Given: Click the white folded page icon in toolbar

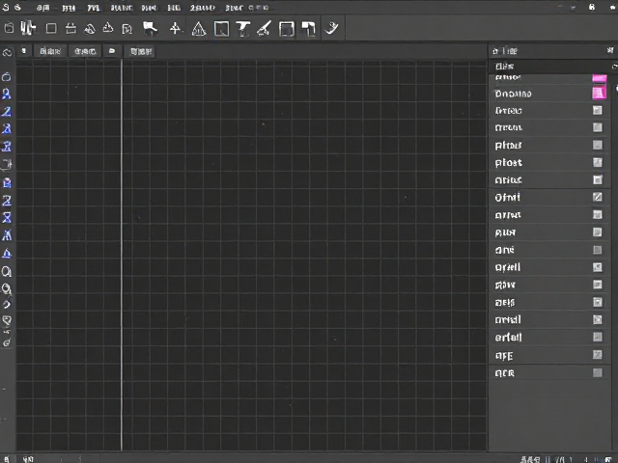Looking at the screenshot, I should [308, 29].
